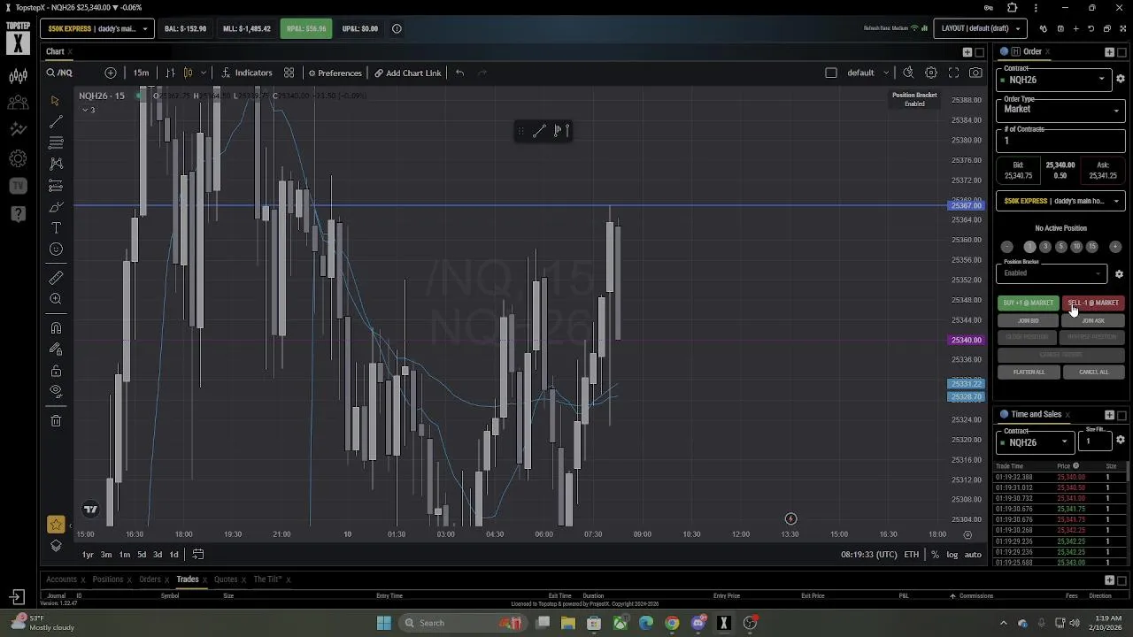Open the LAYOUT default draft dropdown
The height and width of the screenshot is (637, 1133).
(981, 28)
